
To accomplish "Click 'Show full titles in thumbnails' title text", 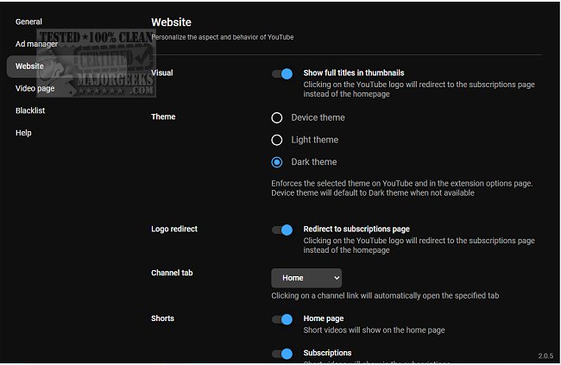I will click(354, 73).
